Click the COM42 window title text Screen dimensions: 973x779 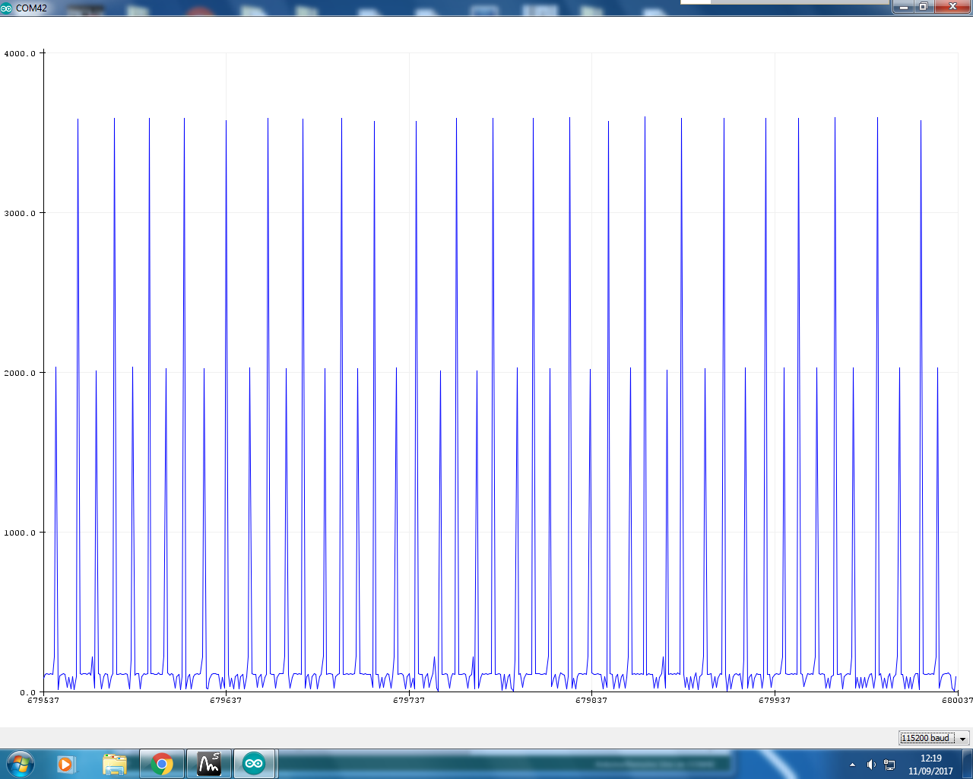31,8
